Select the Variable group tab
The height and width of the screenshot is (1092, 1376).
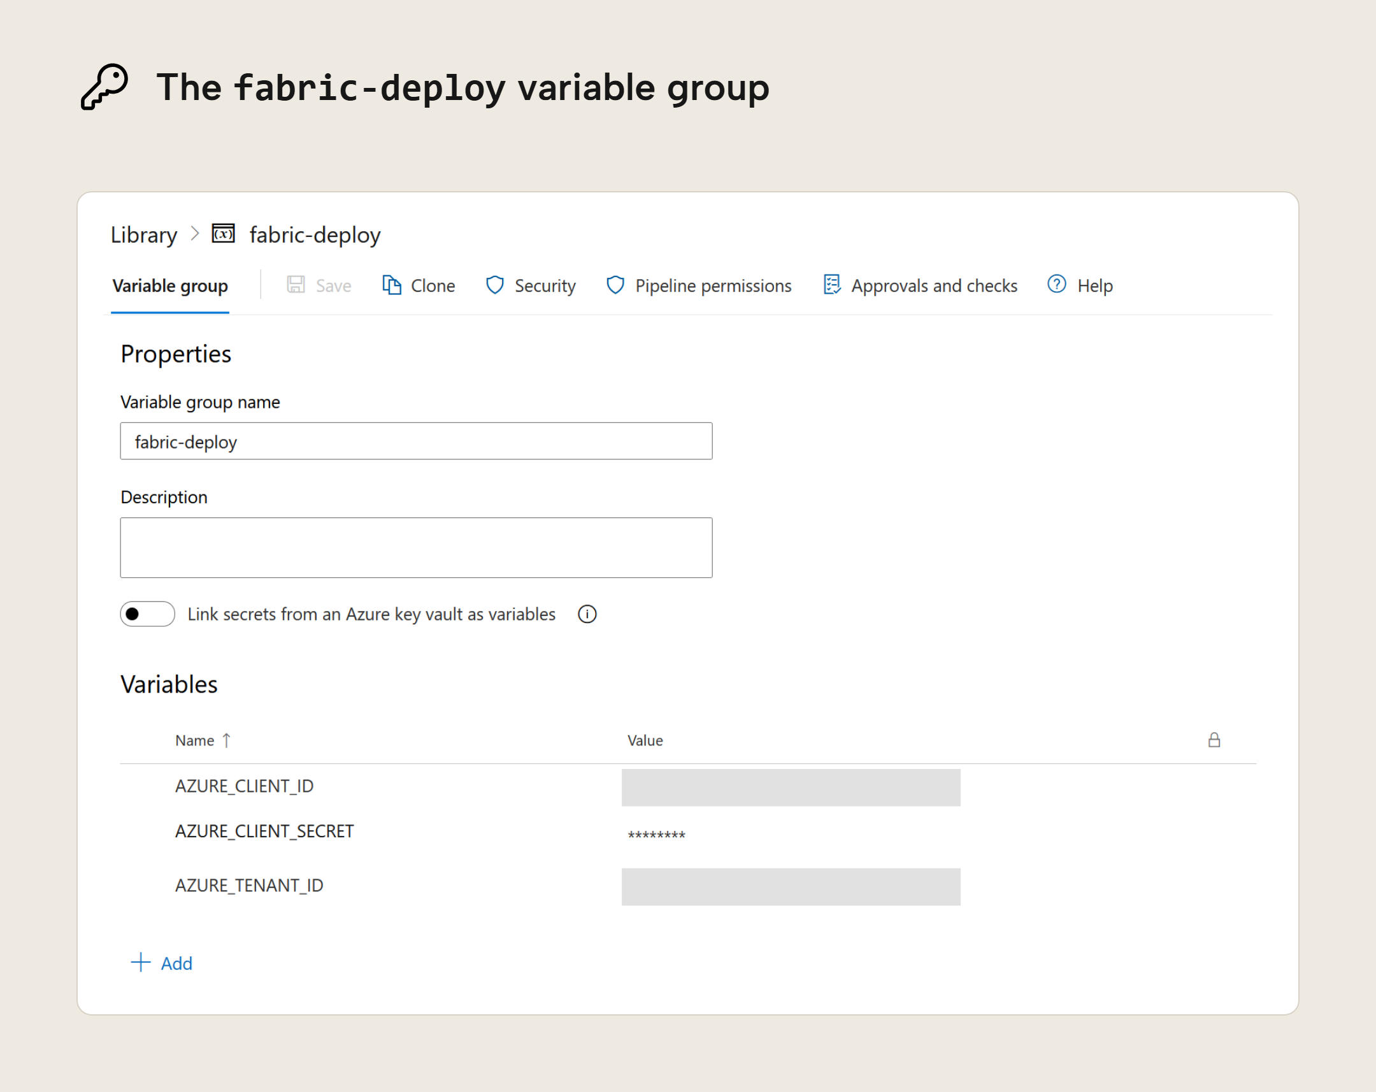[x=169, y=285]
